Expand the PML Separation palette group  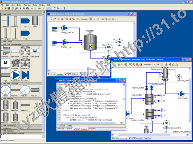[x=2, y=125]
